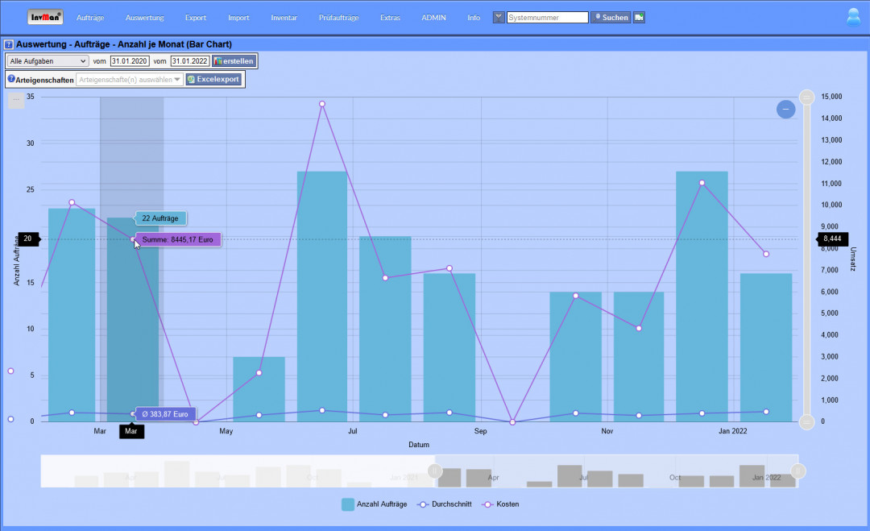This screenshot has height=531, width=870.
Task: Click the top grip of vertical scrollbar
Action: pyautogui.click(x=806, y=97)
